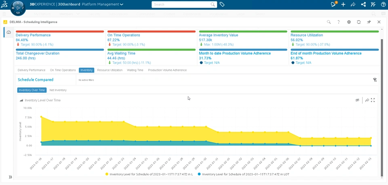Open the Platform Management dashboard dropdown
This screenshot has width=388, height=185.
pyautogui.click(x=103, y=4)
